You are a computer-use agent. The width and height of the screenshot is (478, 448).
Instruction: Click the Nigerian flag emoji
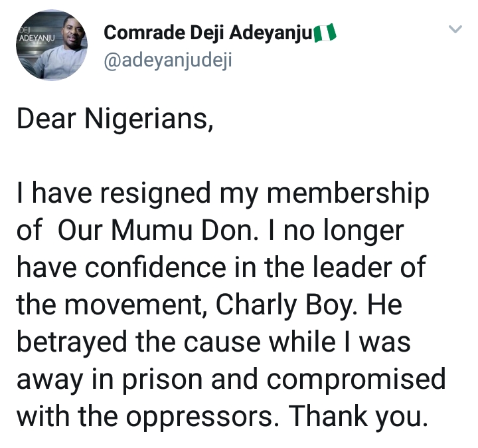tap(325, 32)
